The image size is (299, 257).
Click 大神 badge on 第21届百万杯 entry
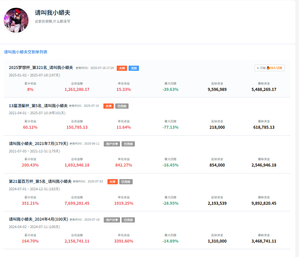click(112, 182)
